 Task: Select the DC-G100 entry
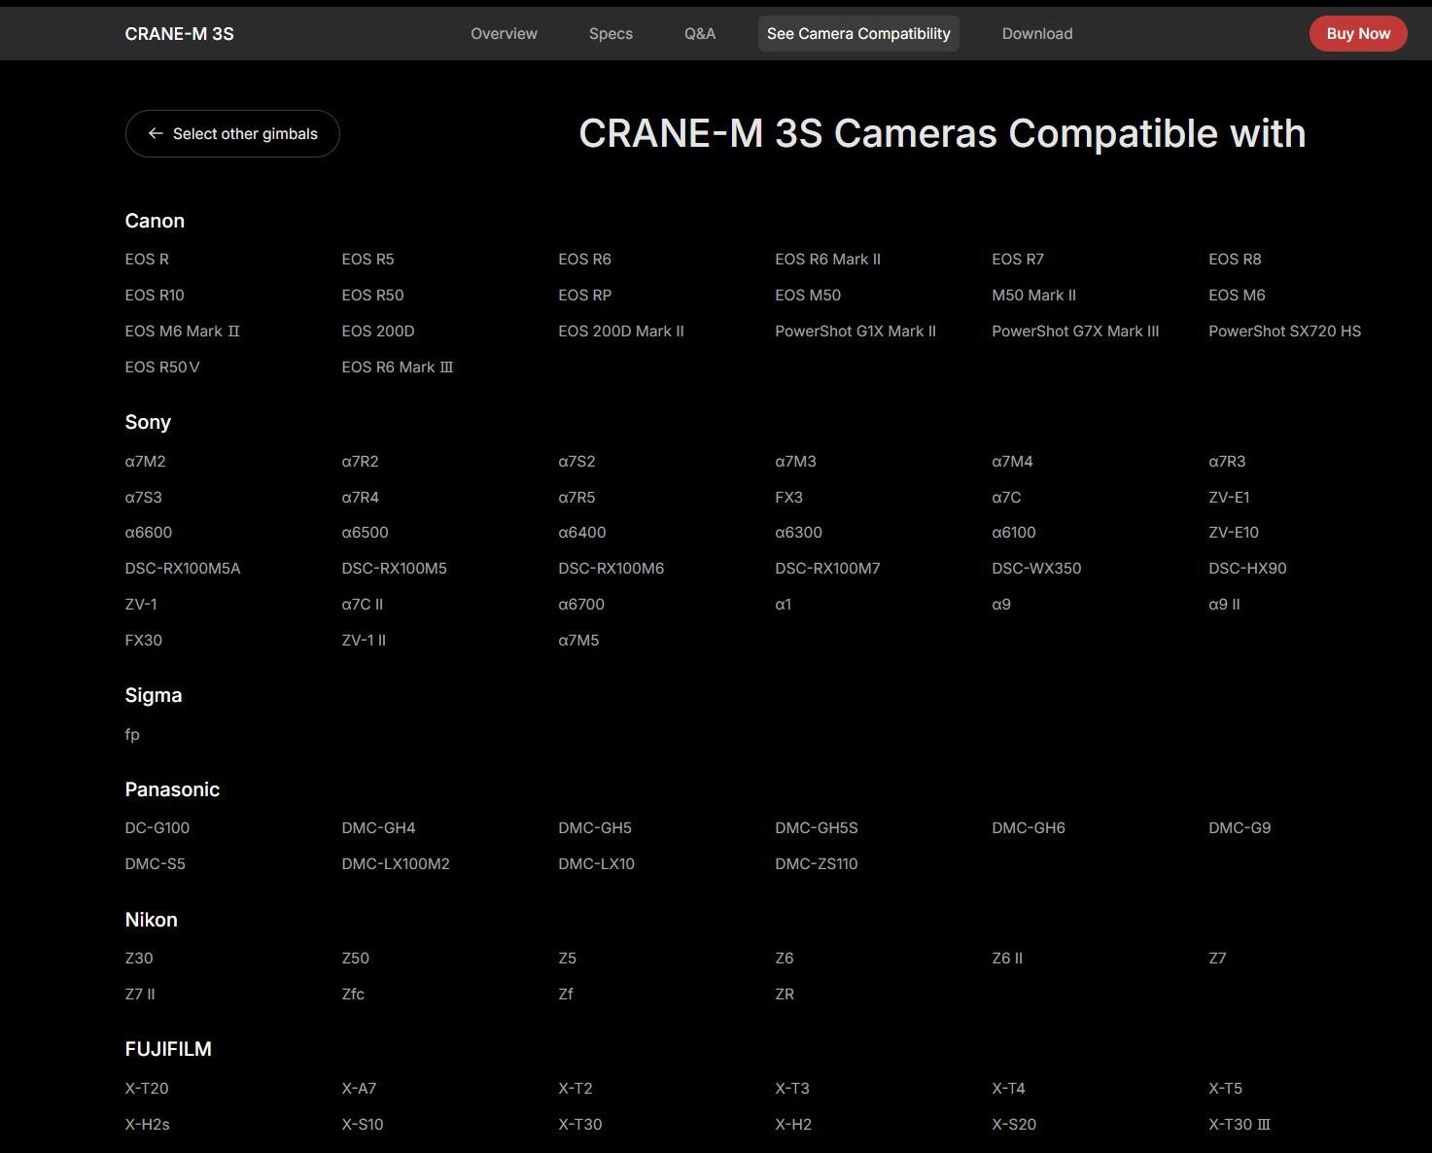[157, 827]
